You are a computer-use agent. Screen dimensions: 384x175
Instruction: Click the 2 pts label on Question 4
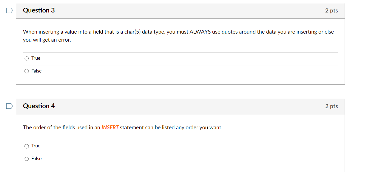pyautogui.click(x=331, y=106)
